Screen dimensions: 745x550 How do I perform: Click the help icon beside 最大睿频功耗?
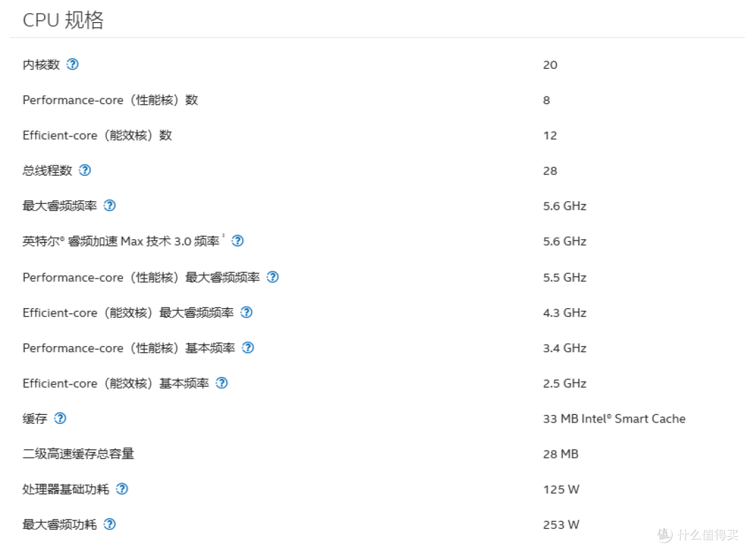point(110,524)
